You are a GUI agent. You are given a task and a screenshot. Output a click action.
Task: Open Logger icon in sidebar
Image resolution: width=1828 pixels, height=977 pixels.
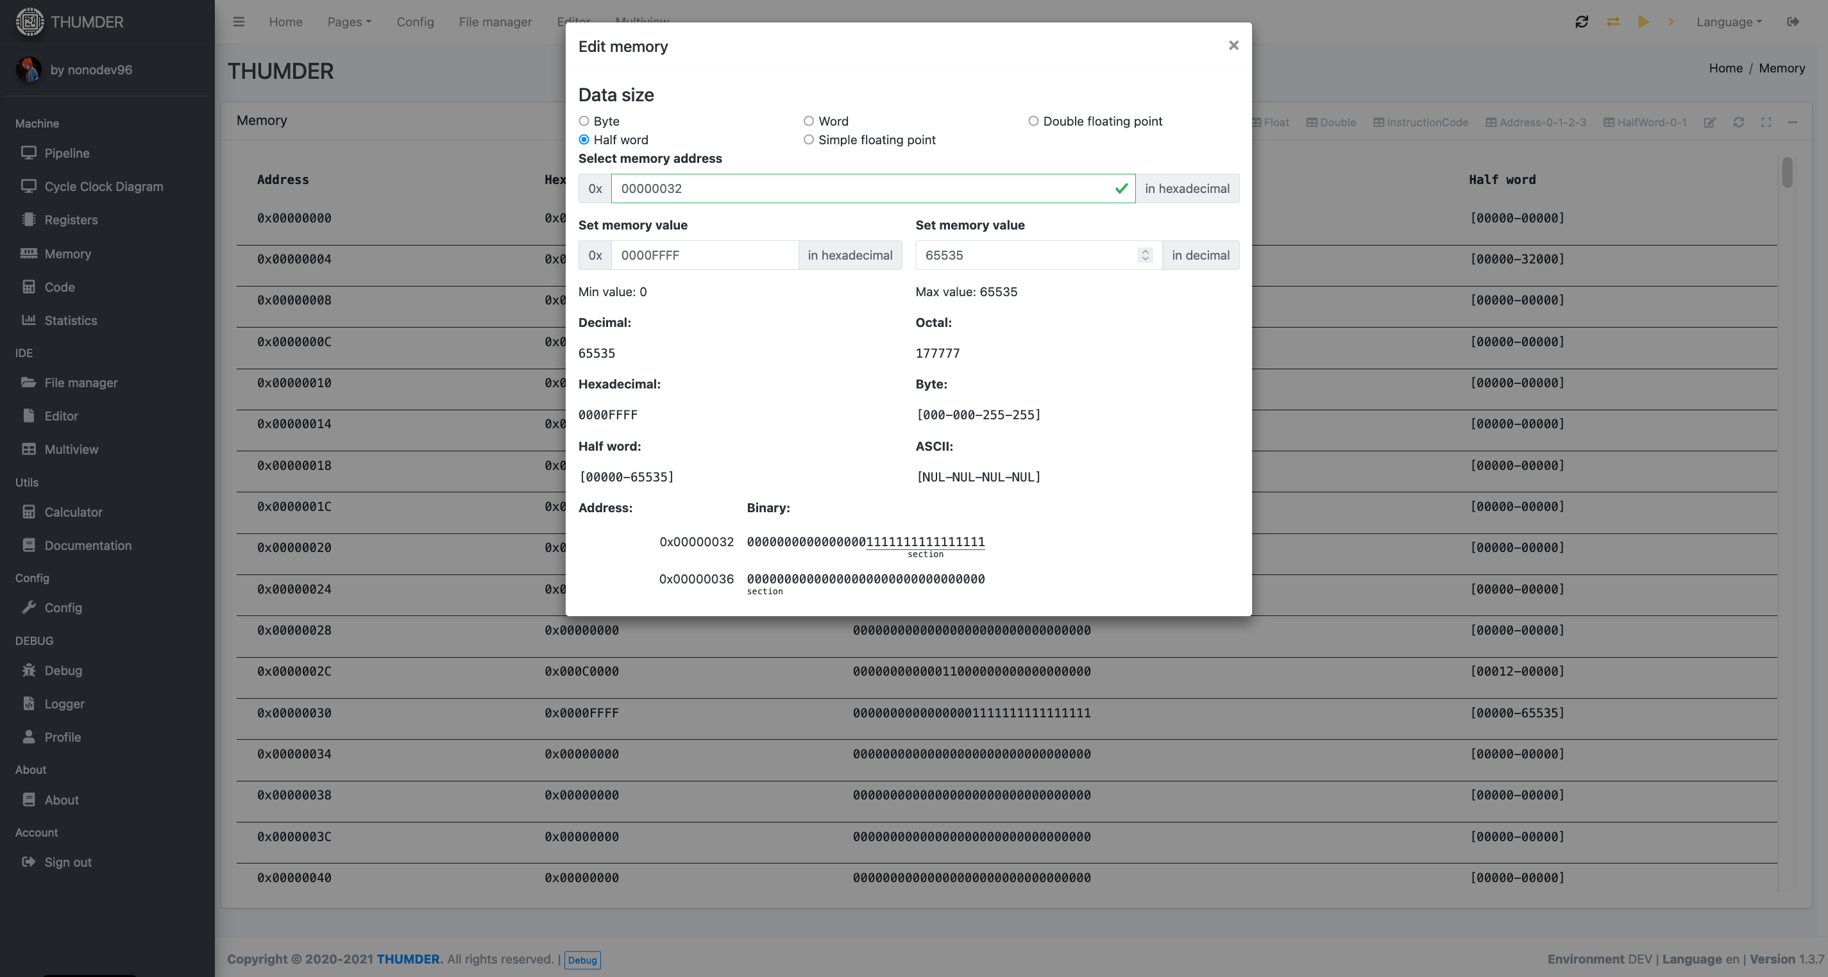[28, 703]
